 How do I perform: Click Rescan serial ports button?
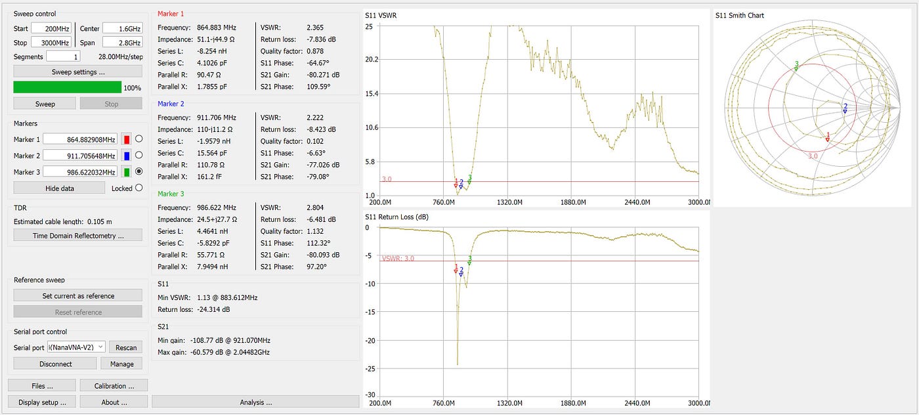tap(125, 347)
